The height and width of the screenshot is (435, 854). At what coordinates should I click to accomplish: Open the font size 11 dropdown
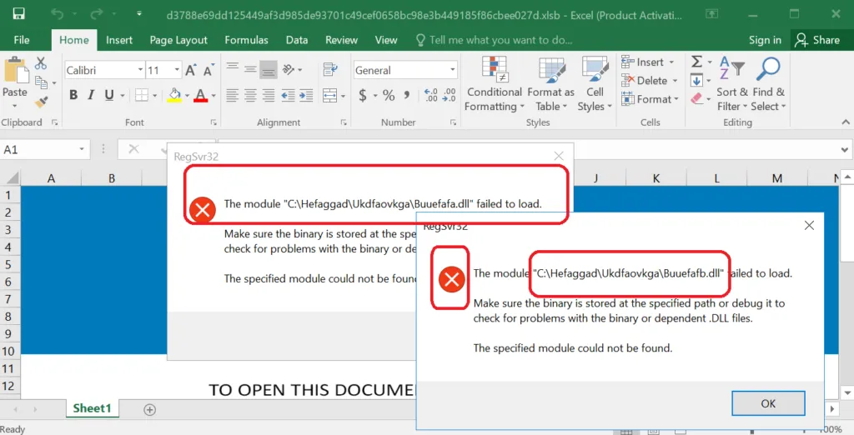(x=177, y=70)
